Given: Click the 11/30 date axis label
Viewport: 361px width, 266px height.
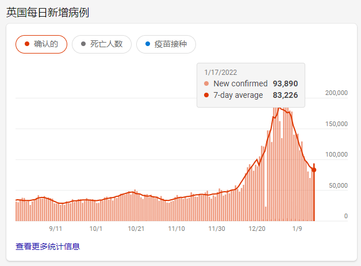Looking at the screenshot, I should point(217,229).
